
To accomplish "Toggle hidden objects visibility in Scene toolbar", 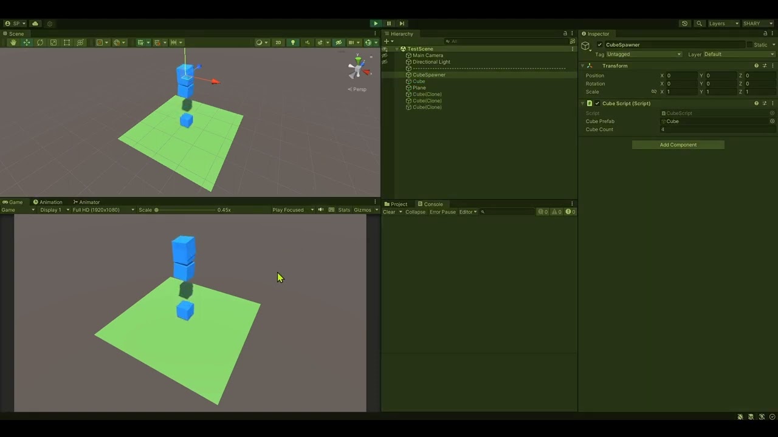I will tap(339, 42).
